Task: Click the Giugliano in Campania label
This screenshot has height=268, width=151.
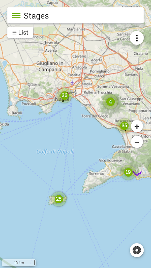Action: [x=50, y=66]
